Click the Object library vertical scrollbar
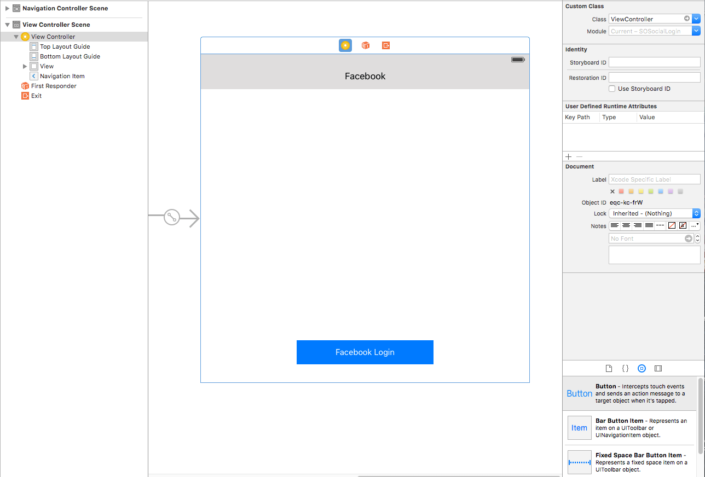Screen dimensions: 705x477 [x=701, y=415]
